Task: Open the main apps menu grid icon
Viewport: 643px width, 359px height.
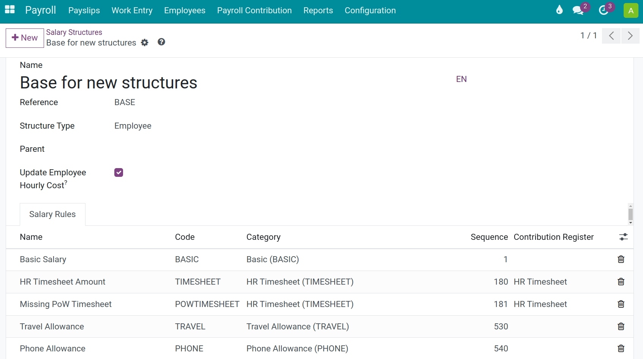Action: [9, 10]
